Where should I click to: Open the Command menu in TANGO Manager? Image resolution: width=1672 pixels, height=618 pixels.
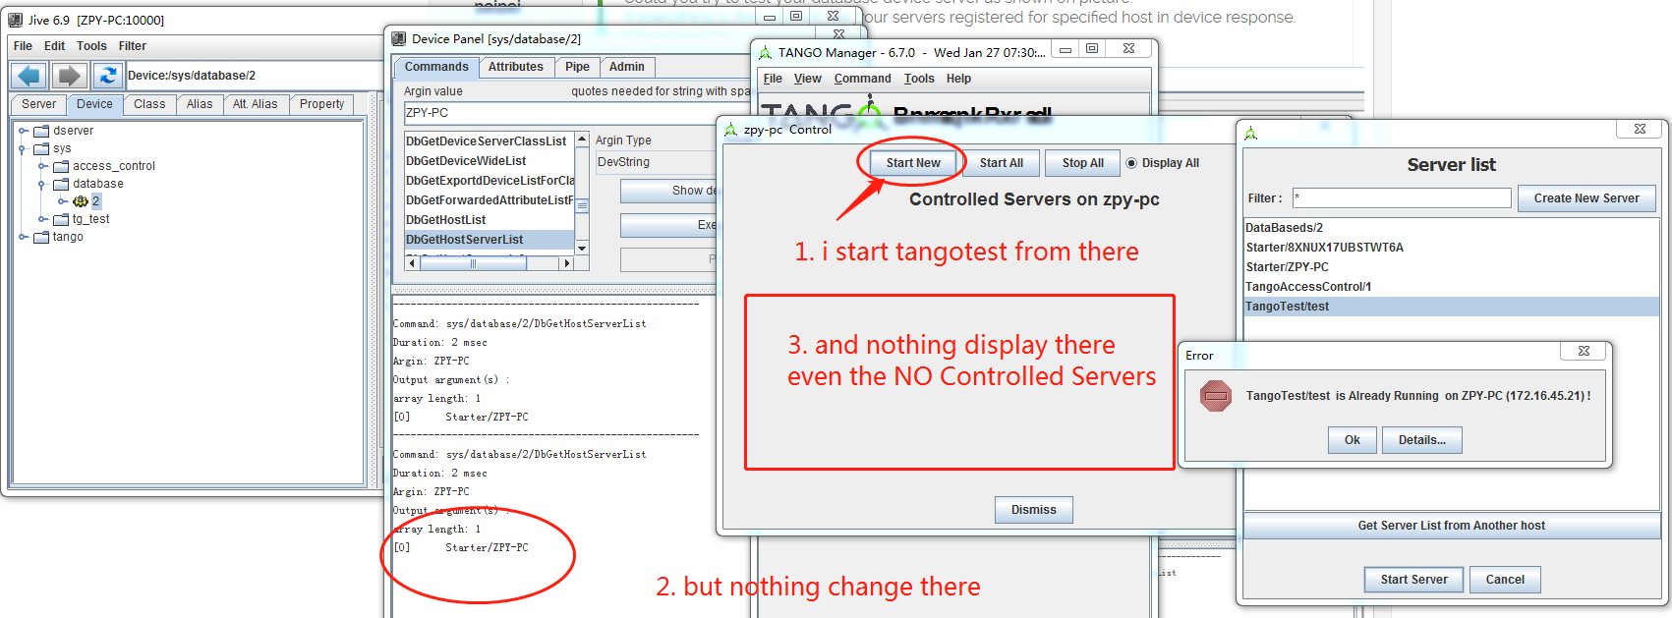coord(863,79)
